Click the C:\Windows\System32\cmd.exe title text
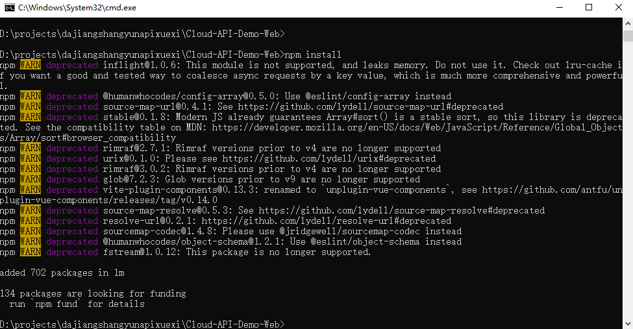The height and width of the screenshot is (329, 633). 77,8
